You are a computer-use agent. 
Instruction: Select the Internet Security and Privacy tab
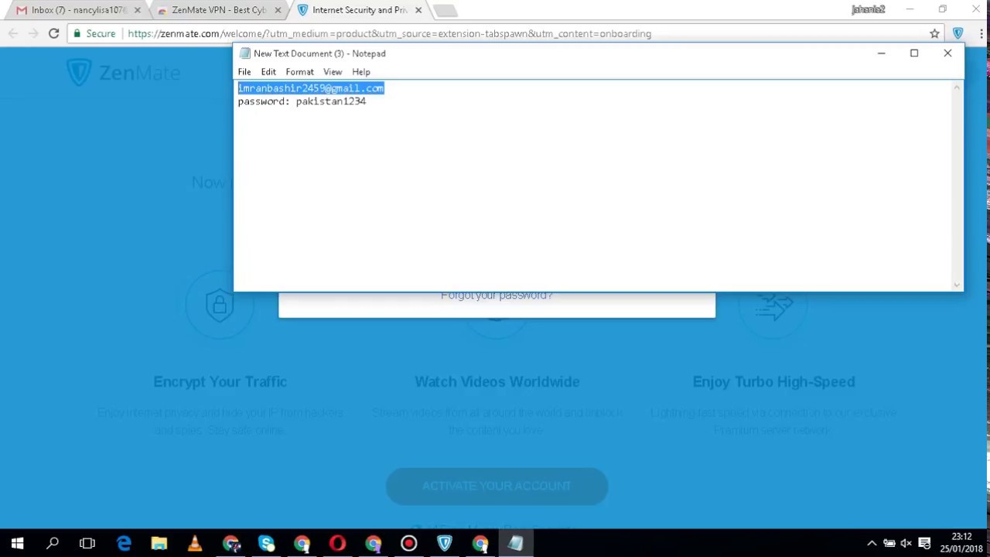click(360, 10)
